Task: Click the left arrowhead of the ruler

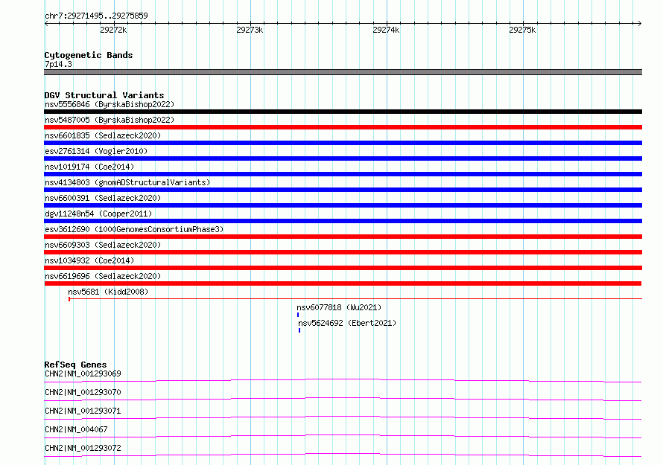Action: click(46, 23)
